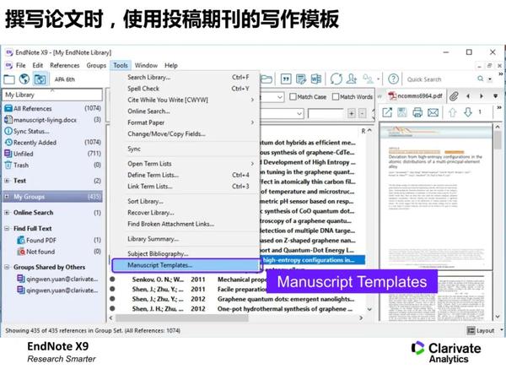Click the Activity Feed icon with dropdown
The image size is (506, 380).
(x=370, y=79)
